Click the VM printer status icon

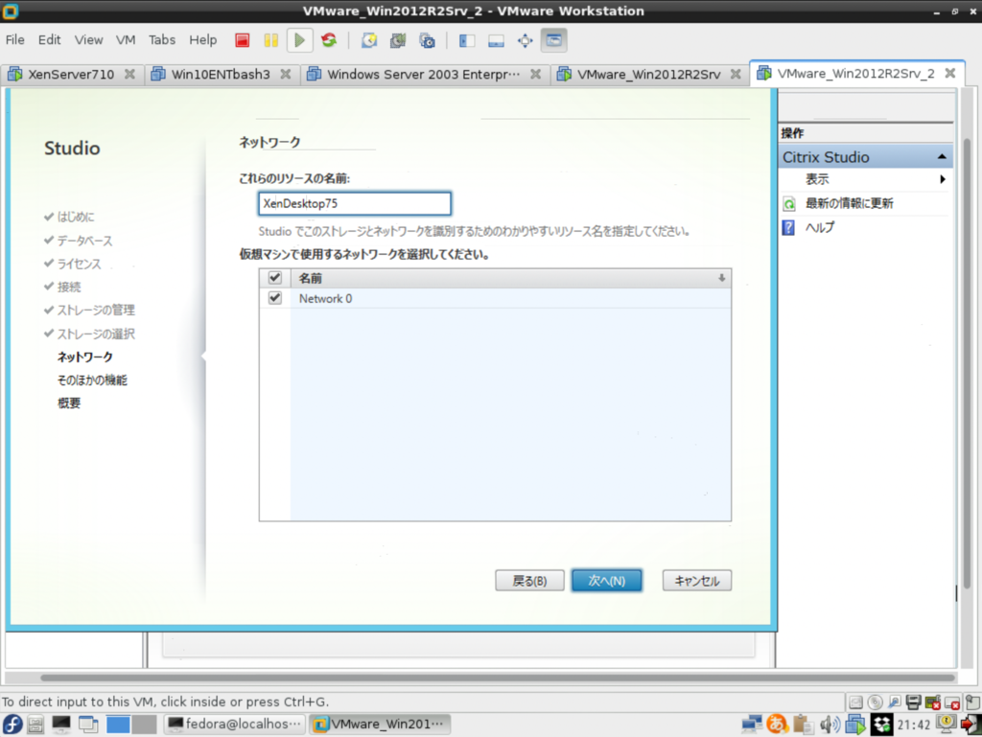point(914,702)
